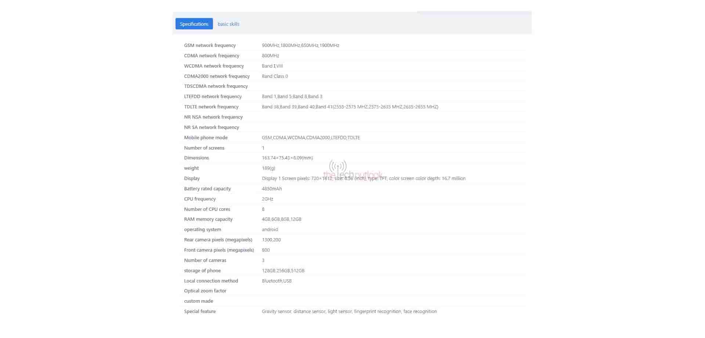Click the WCDMA network frequency row label

click(214, 66)
